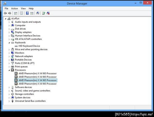
Task: Click the Display adapters icon
Action: point(13,32)
